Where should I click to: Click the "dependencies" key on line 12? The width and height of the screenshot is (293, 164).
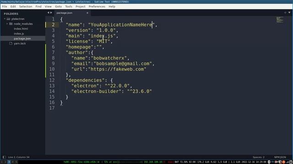pos(85,80)
